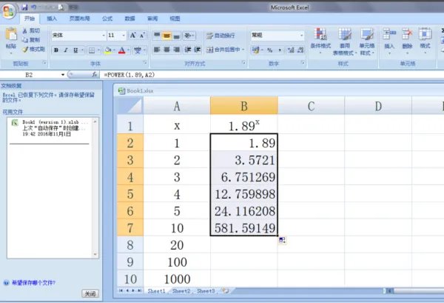Click the Conditional Formatting (条件格式) icon
Screen dimensions: 444x303
(x=321, y=36)
